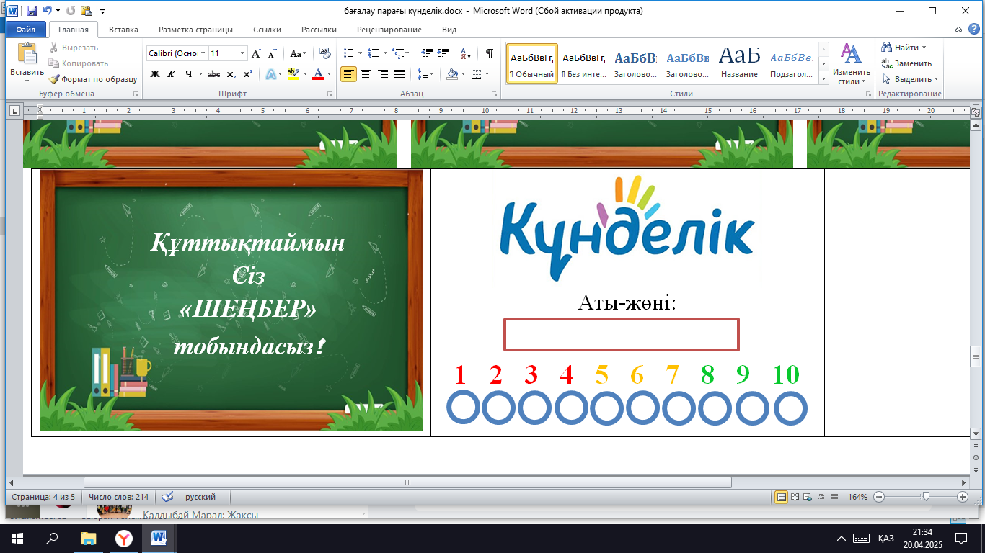
Task: Click the red font color button
Action: (318, 74)
